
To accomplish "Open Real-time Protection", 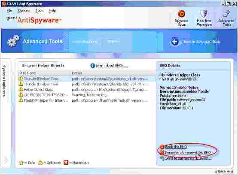I will click(204, 18).
